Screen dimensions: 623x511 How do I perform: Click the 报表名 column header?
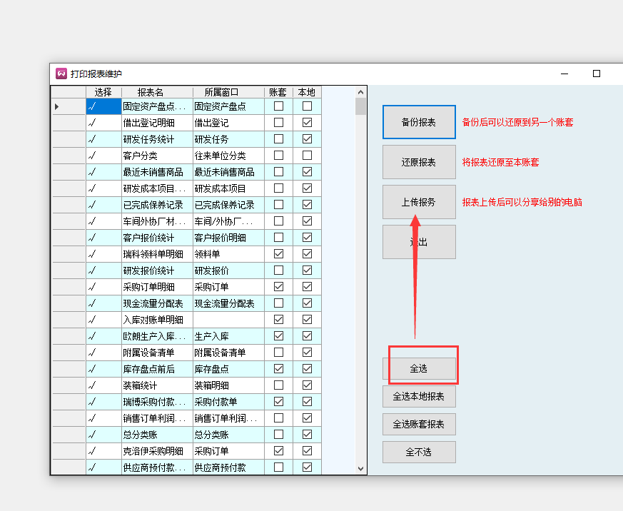tap(151, 92)
